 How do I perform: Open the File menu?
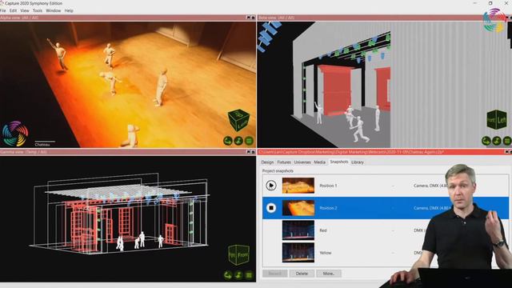point(3,10)
